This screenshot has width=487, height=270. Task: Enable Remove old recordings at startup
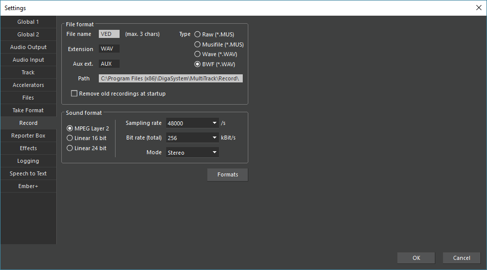click(x=74, y=94)
